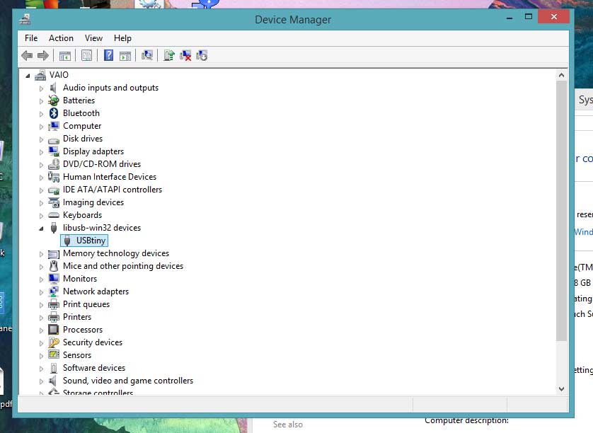This screenshot has height=433, width=593.
Task: Click the Imaging devices camera icon
Action: [x=54, y=202]
